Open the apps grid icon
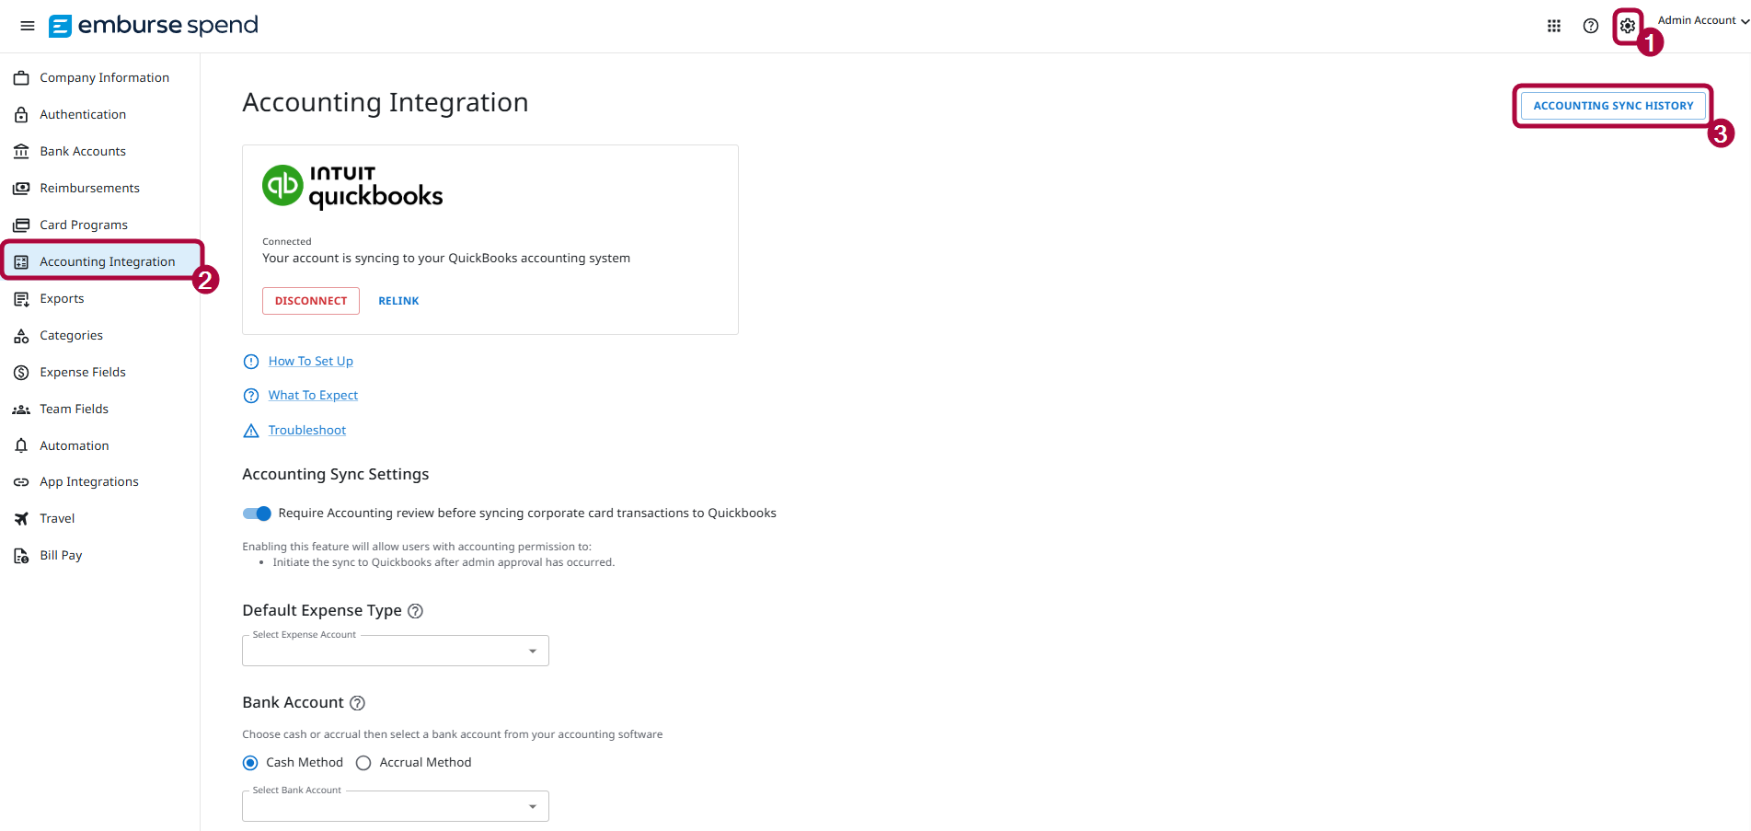Image resolution: width=1751 pixels, height=831 pixels. pos(1554,26)
